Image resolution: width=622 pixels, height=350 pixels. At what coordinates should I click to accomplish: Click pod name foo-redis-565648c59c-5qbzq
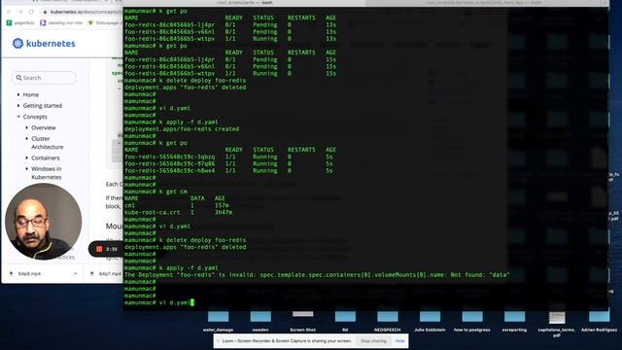169,157
